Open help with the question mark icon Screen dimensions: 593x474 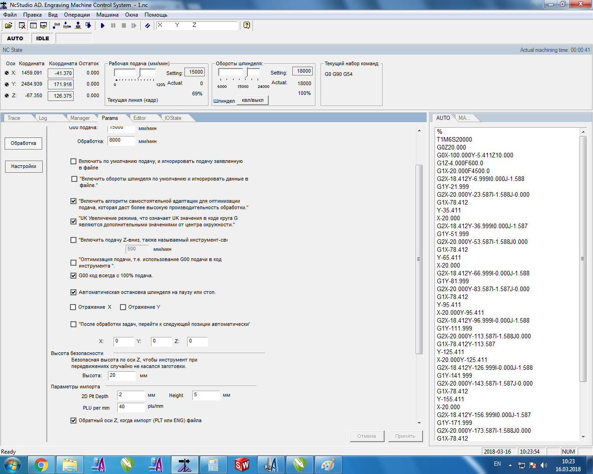click(x=247, y=25)
